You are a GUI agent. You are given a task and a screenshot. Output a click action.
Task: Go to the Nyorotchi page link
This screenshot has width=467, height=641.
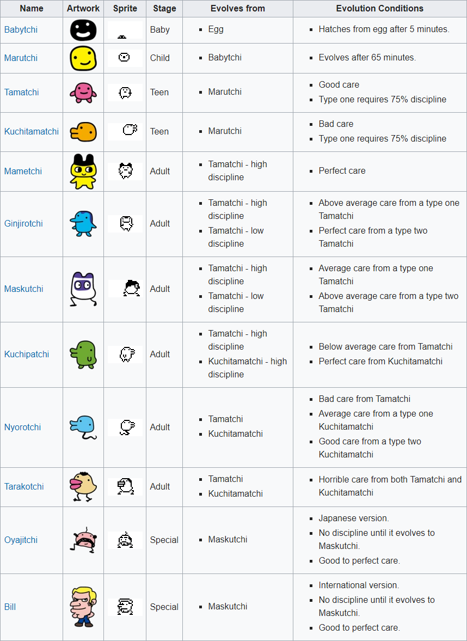[22, 427]
